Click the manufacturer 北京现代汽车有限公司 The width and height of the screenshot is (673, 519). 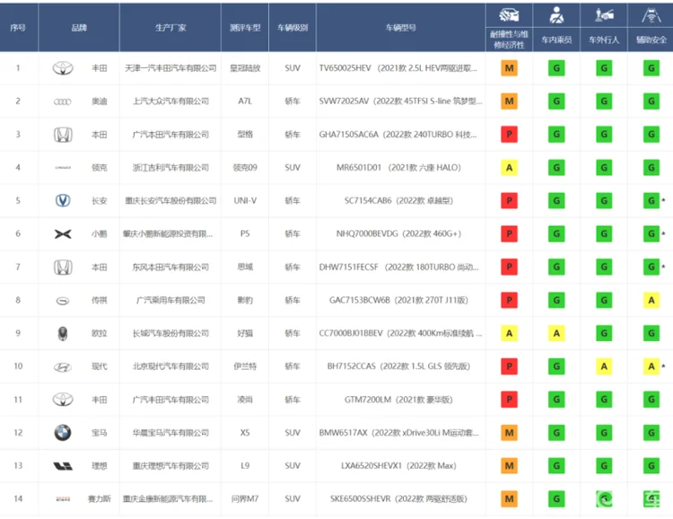(x=170, y=366)
